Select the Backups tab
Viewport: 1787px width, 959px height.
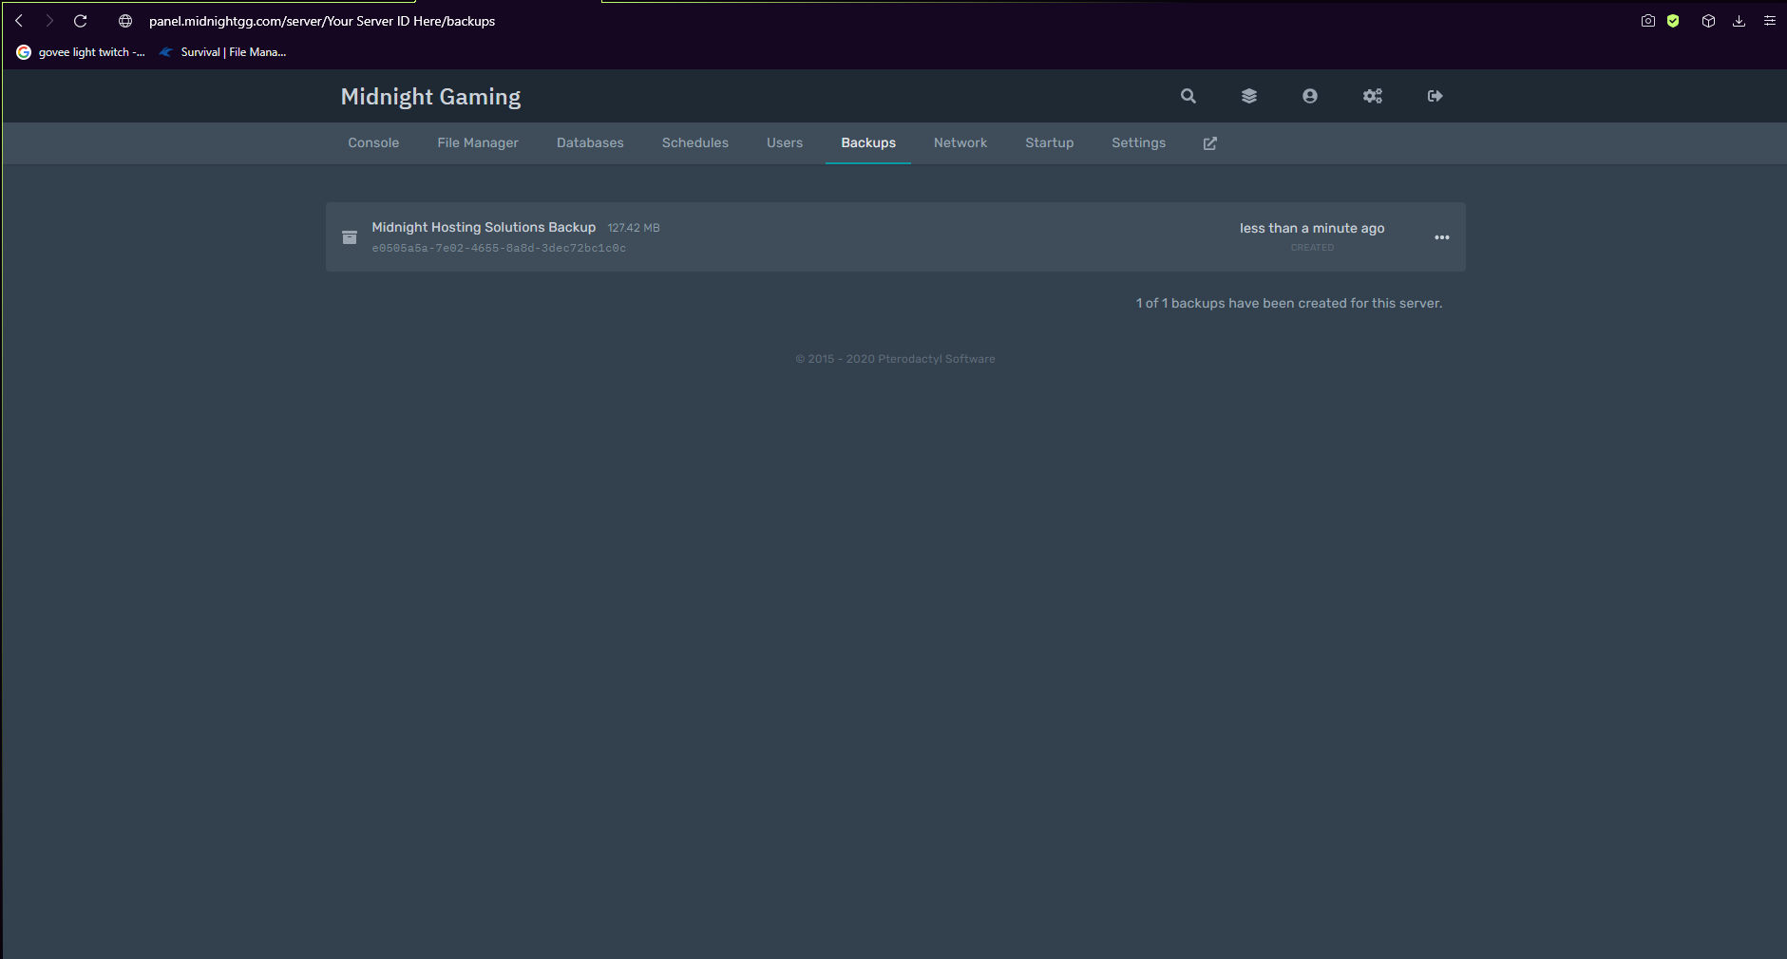[868, 143]
